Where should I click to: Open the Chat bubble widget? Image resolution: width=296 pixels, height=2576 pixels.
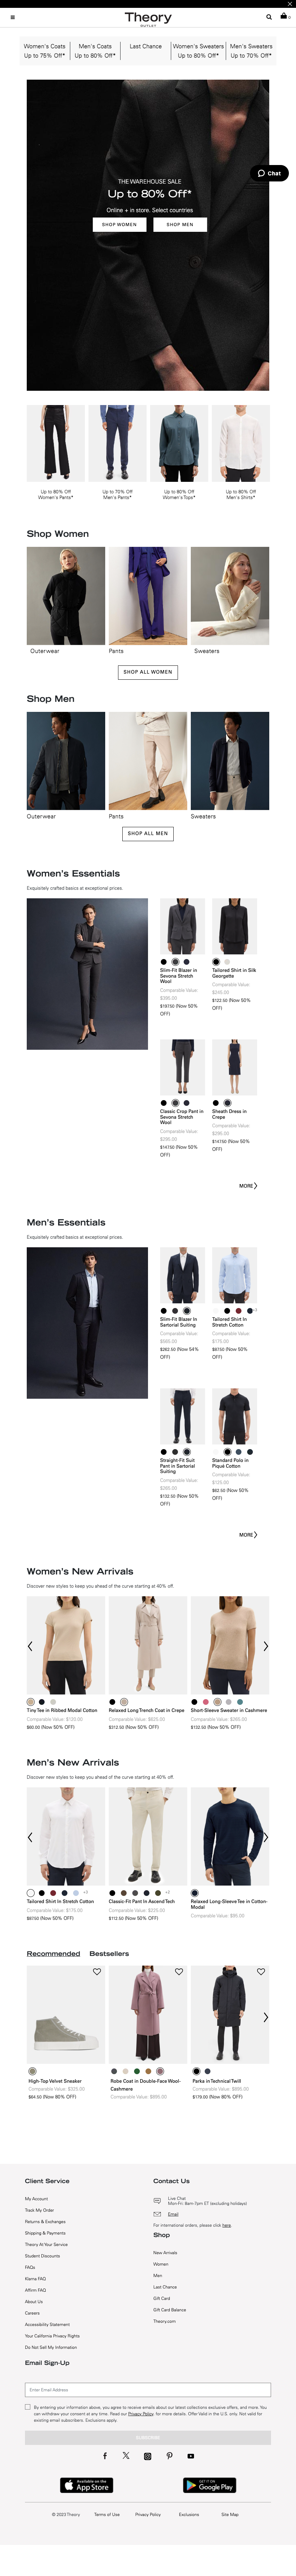[270, 173]
